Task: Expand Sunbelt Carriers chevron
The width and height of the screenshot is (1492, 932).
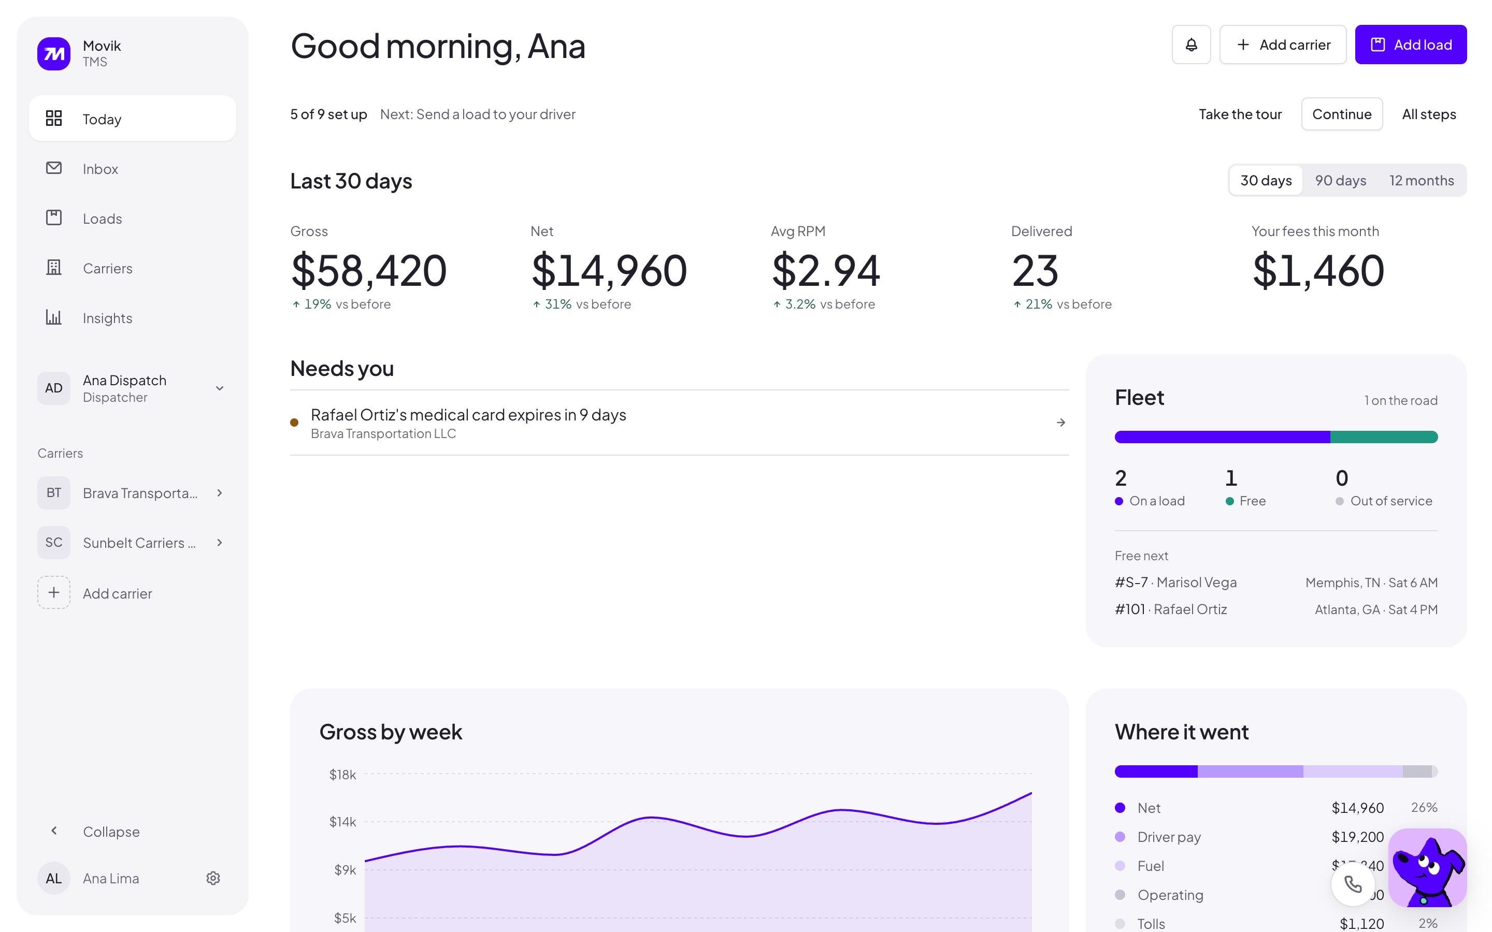Action: pyautogui.click(x=220, y=543)
